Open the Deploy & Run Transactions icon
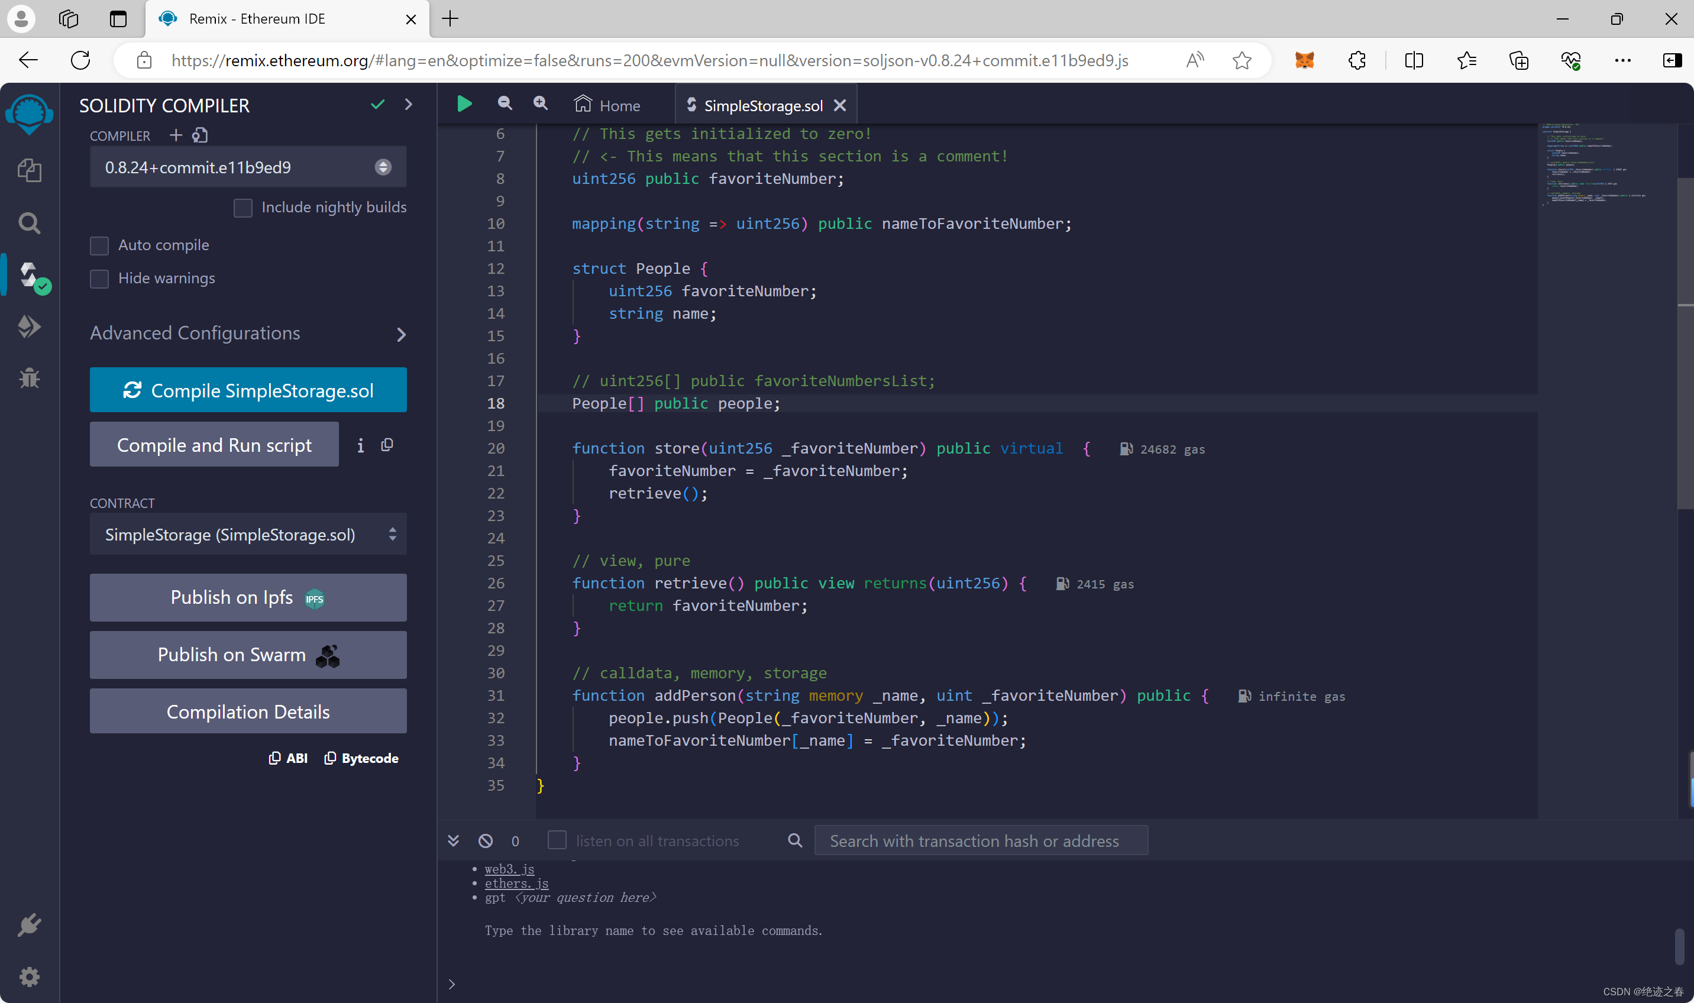Screen dimensions: 1694x1003 [x=29, y=326]
